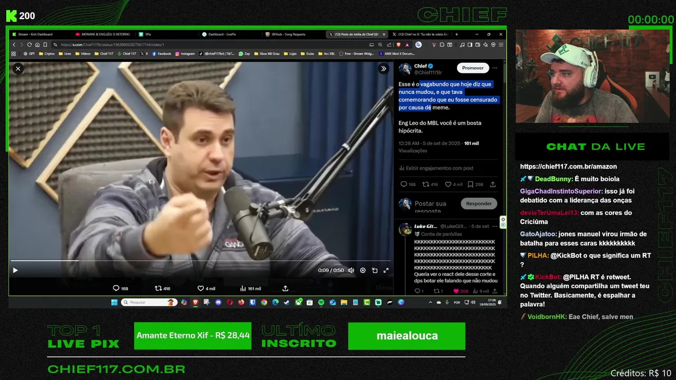Open the GPT bookmark
The width and height of the screenshot is (676, 380).
point(30,53)
